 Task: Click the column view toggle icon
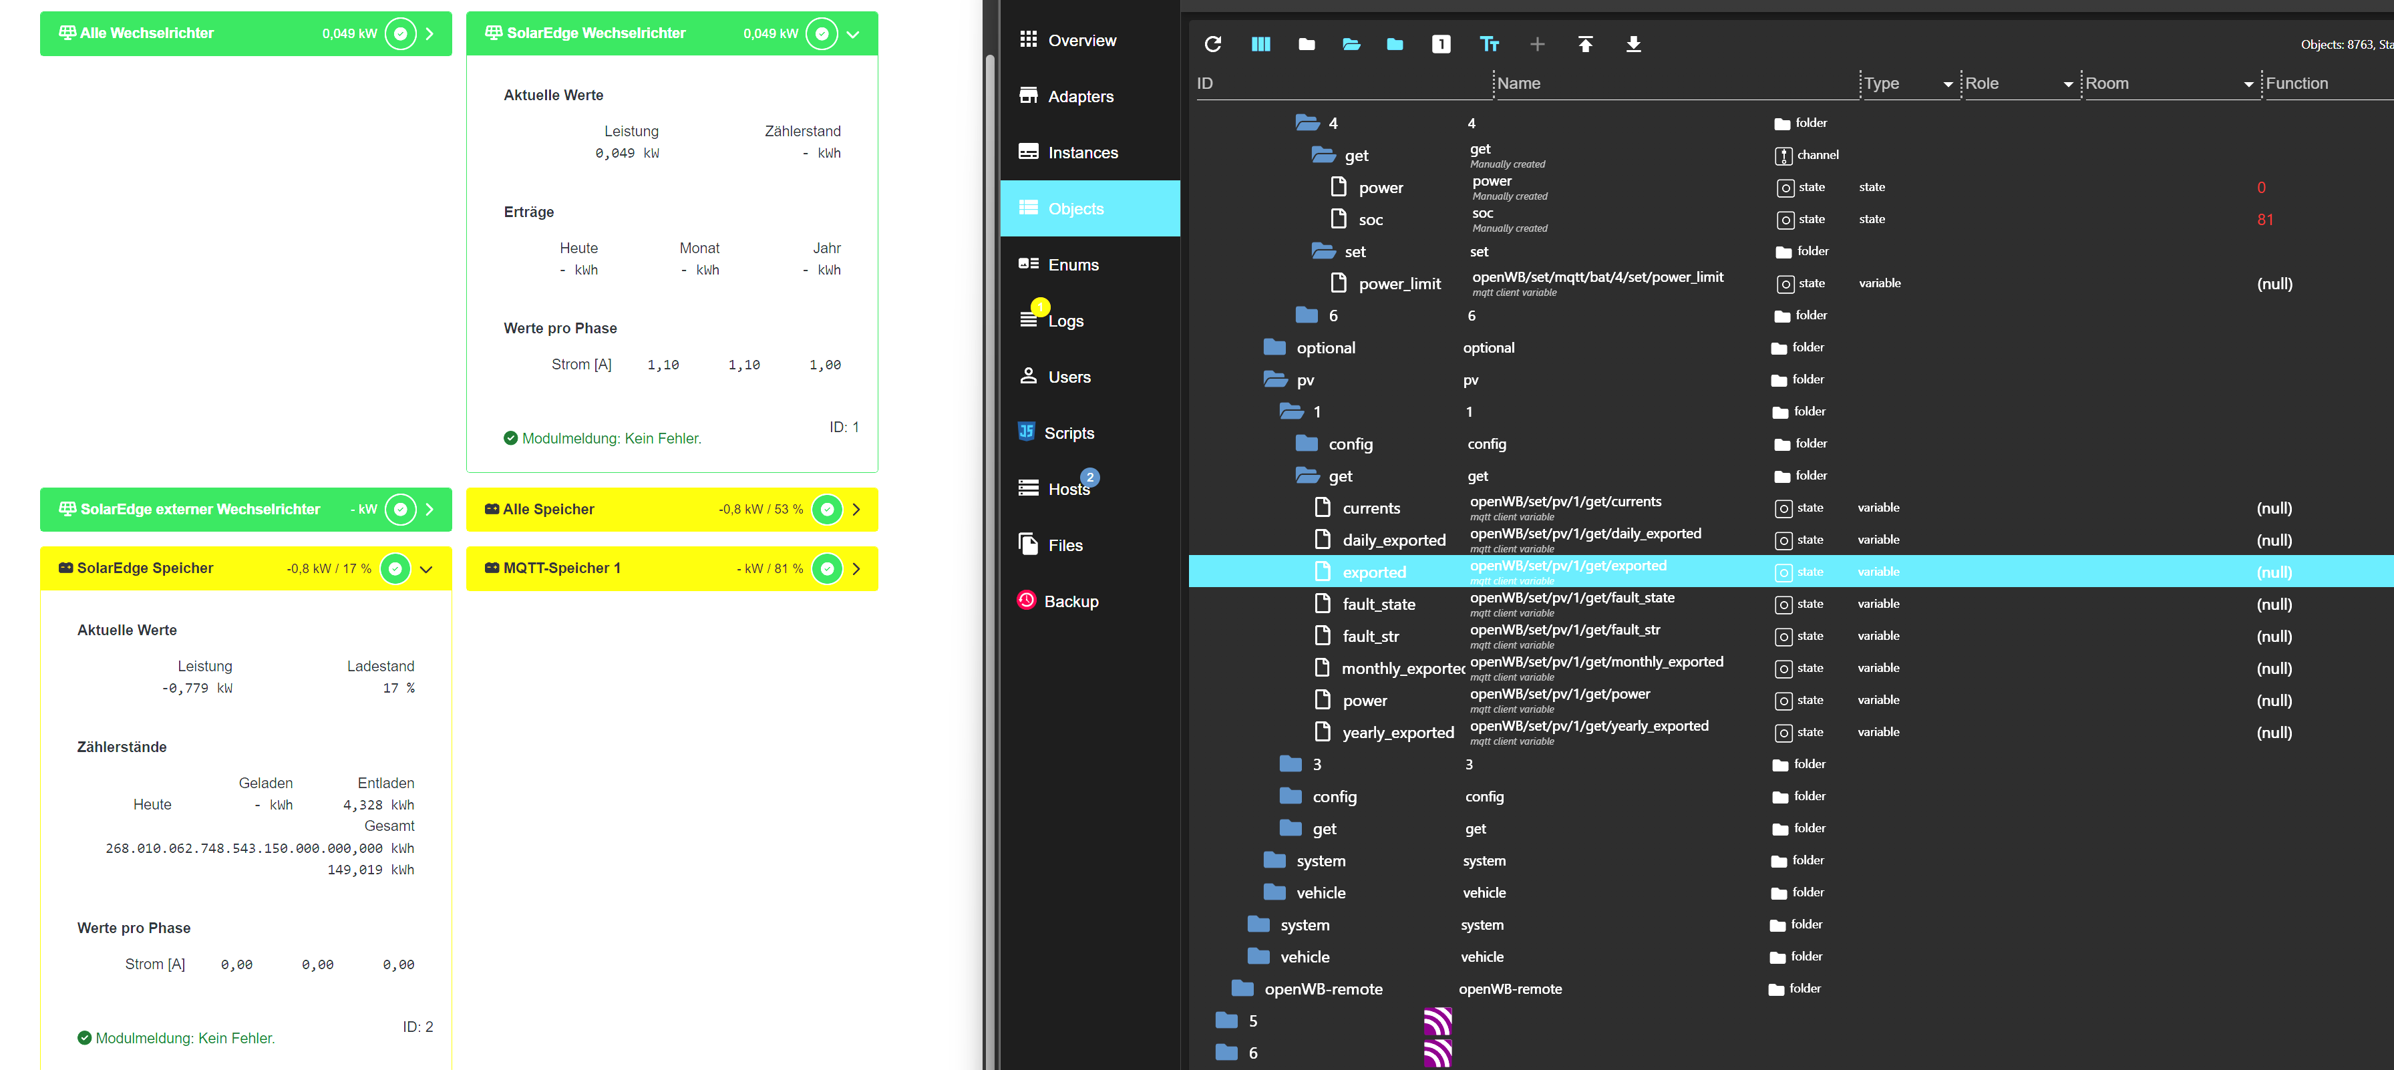tap(1260, 43)
